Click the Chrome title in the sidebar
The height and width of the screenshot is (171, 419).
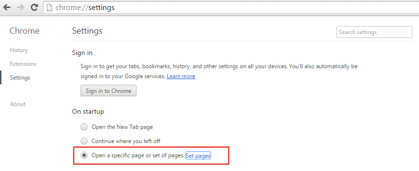point(24,31)
